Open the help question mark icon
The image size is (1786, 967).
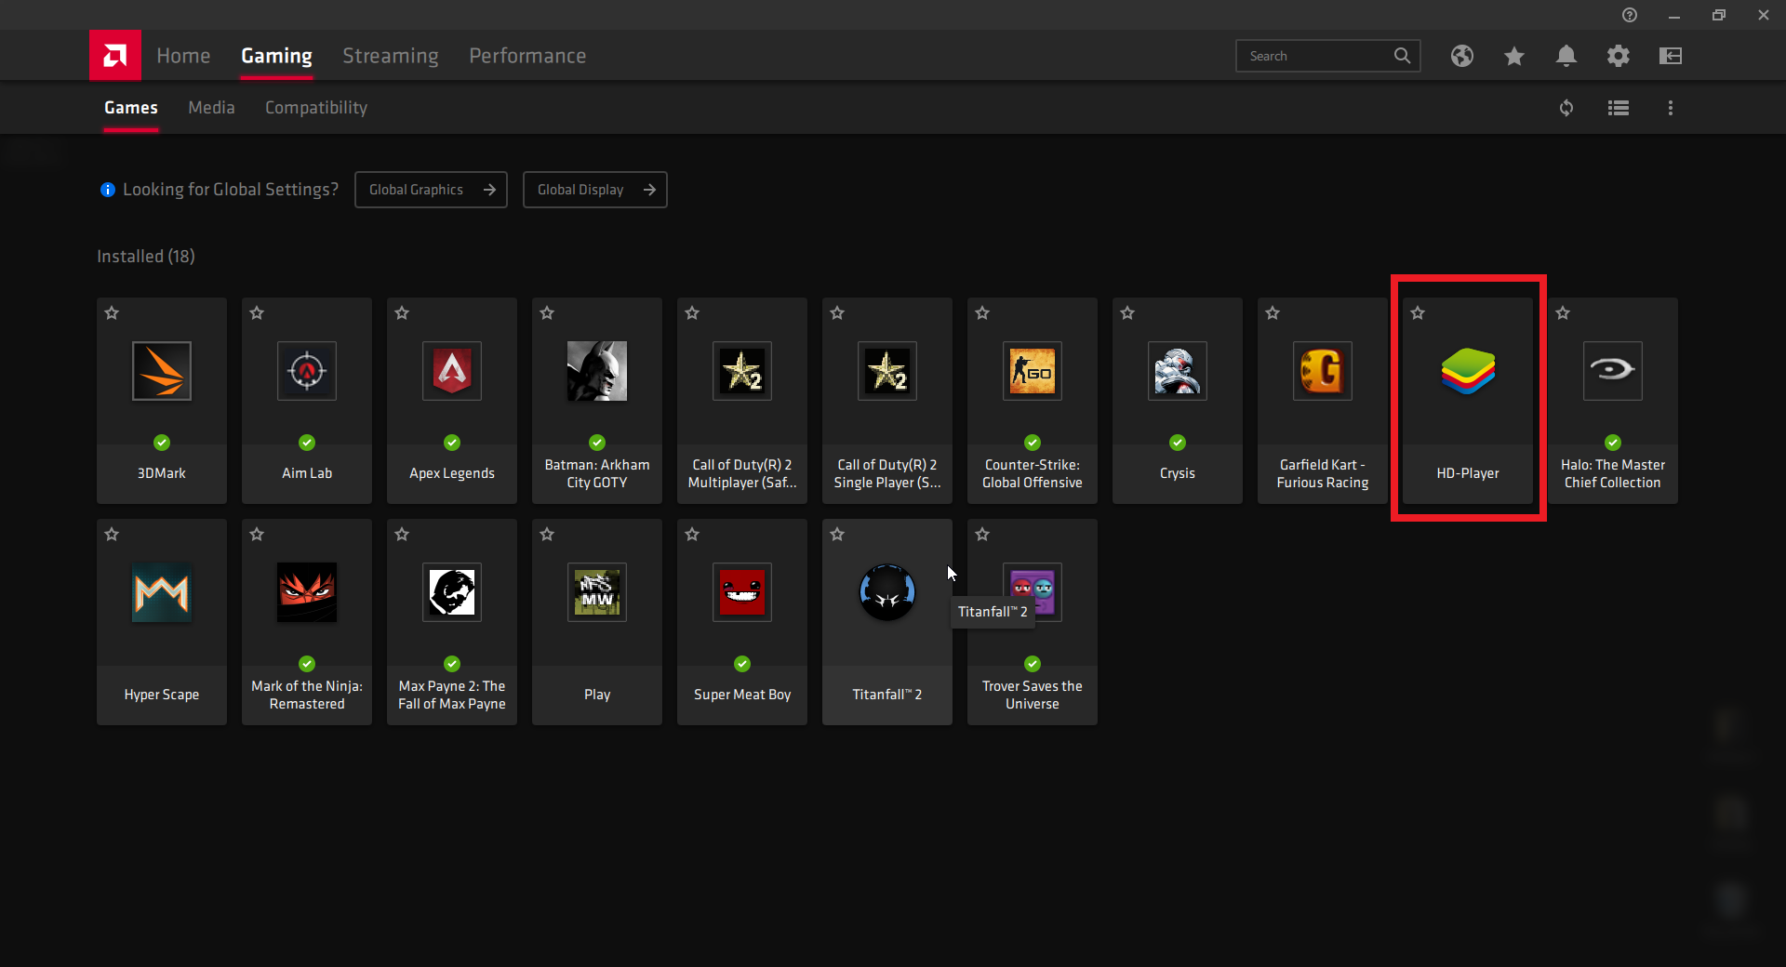tap(1630, 15)
